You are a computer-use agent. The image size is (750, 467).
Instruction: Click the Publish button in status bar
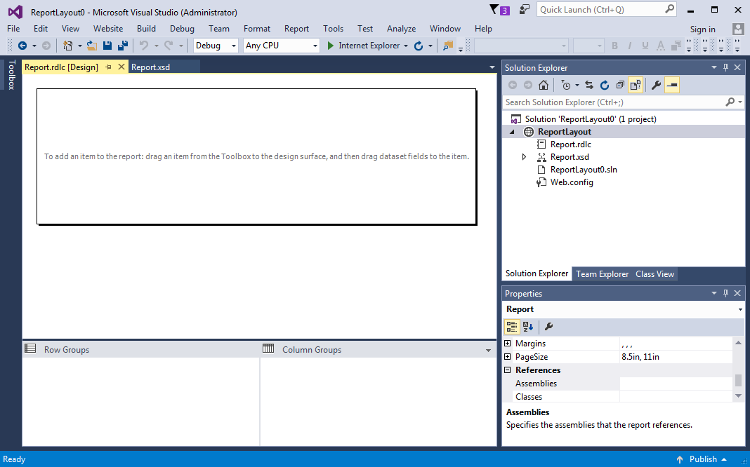tap(703, 459)
